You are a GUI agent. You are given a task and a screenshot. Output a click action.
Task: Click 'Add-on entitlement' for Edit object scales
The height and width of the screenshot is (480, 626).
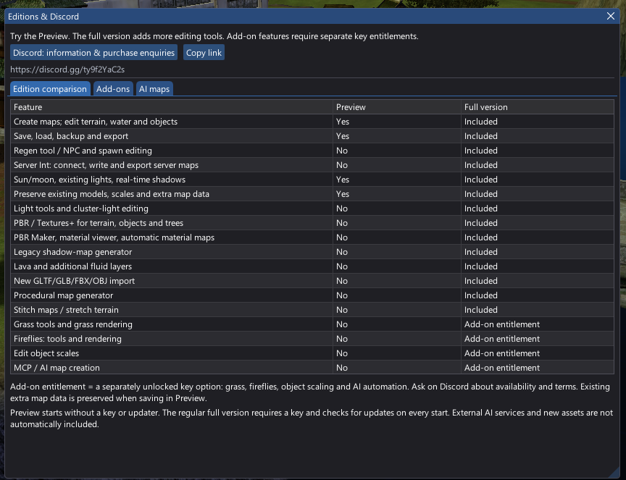click(x=538, y=353)
